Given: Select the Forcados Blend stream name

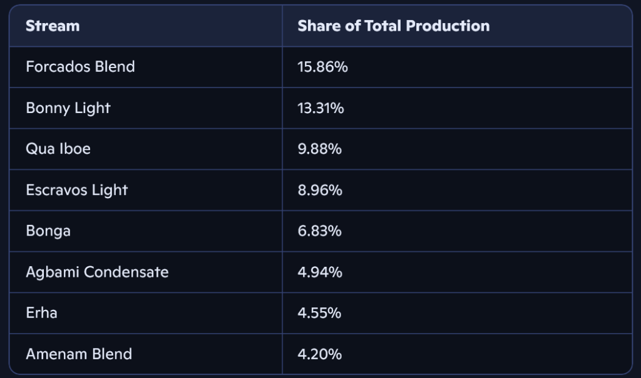Looking at the screenshot, I should coord(80,67).
